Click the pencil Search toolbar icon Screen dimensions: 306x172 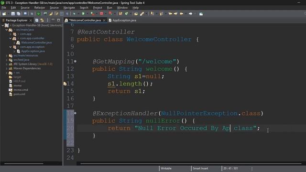[x=142, y=14]
